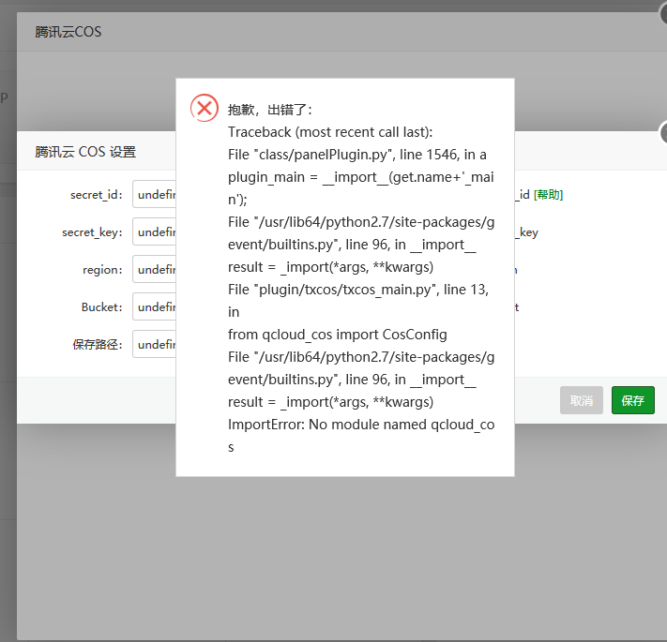
Task: Click the Traceback (most recent call last) line
Action: (x=330, y=132)
